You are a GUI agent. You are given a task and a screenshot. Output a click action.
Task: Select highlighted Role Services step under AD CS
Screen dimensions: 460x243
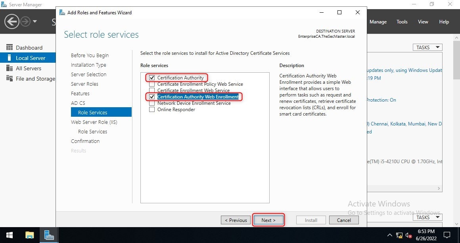101,112
